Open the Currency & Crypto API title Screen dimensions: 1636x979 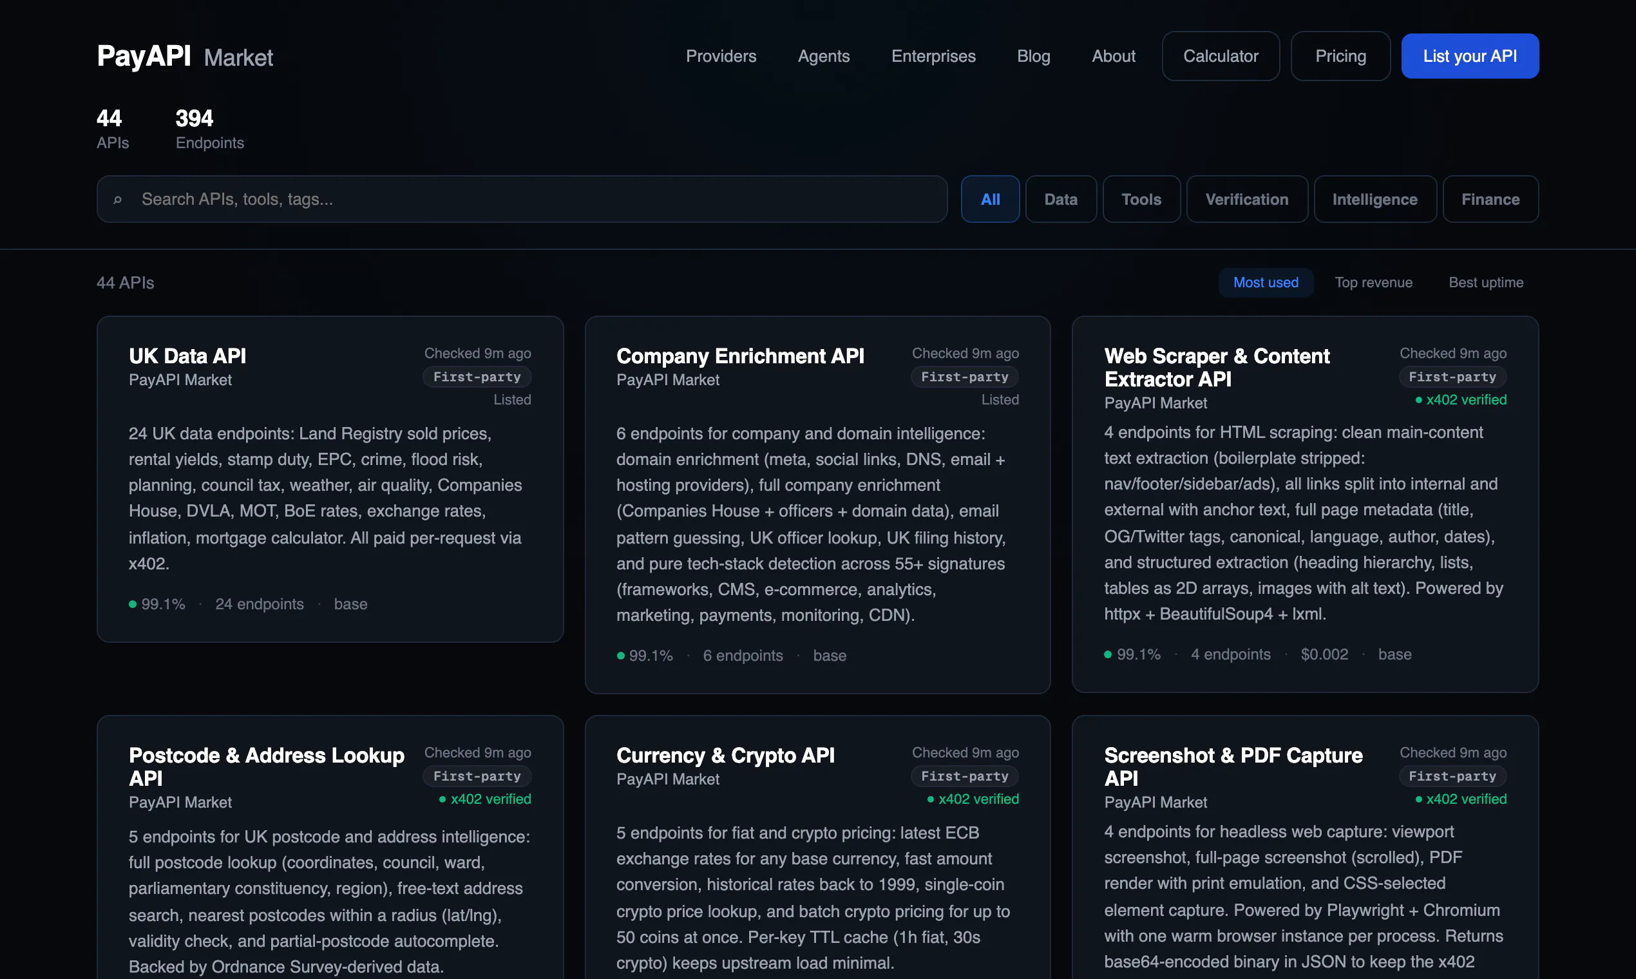click(x=726, y=756)
